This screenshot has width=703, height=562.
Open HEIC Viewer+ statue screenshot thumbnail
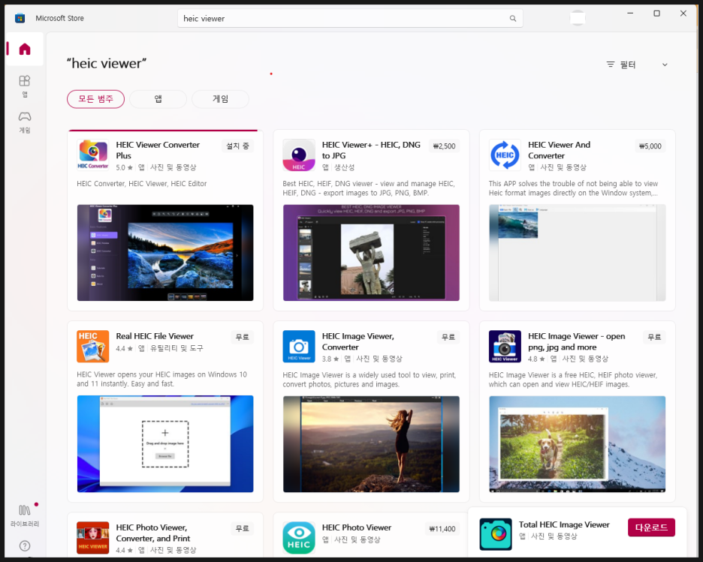coord(371,253)
